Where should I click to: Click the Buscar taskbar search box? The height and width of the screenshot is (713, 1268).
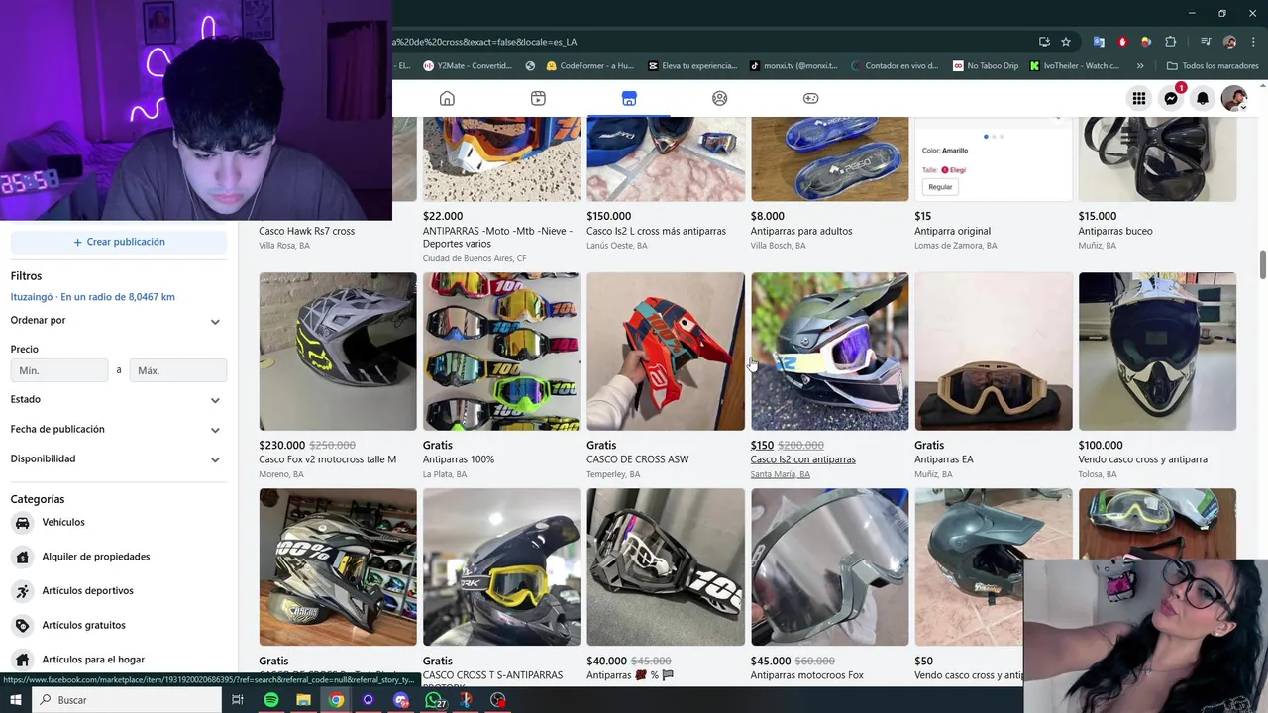click(128, 700)
